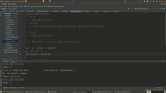Click the Terminal tool window tab
The image size is (166, 93).
22,88
